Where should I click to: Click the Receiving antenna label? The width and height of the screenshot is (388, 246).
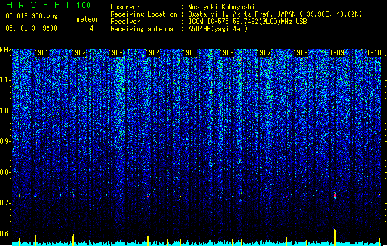[x=142, y=29]
